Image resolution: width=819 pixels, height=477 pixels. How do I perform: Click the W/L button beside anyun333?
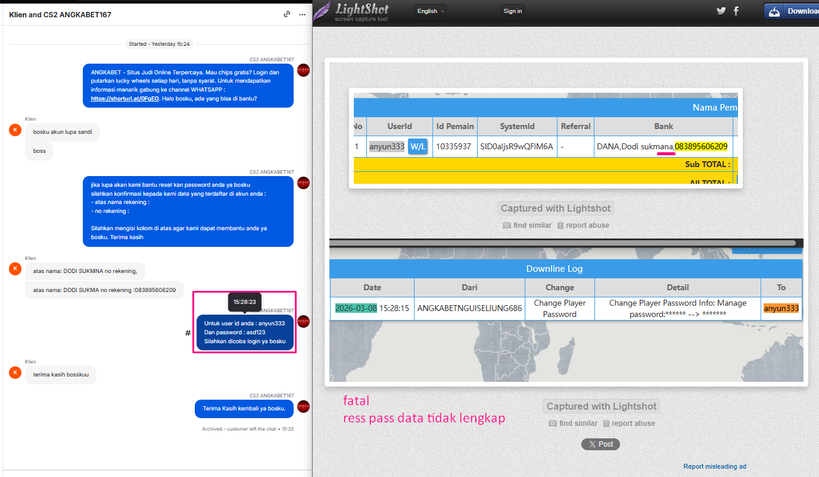[418, 146]
